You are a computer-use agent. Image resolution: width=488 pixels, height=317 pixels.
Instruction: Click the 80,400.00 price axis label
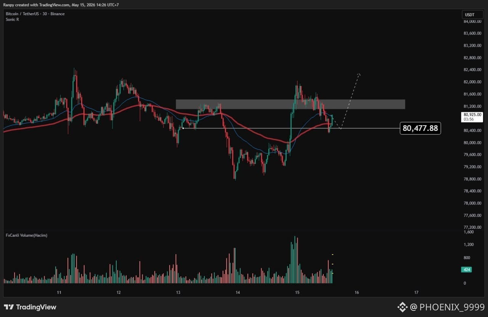coord(473,131)
